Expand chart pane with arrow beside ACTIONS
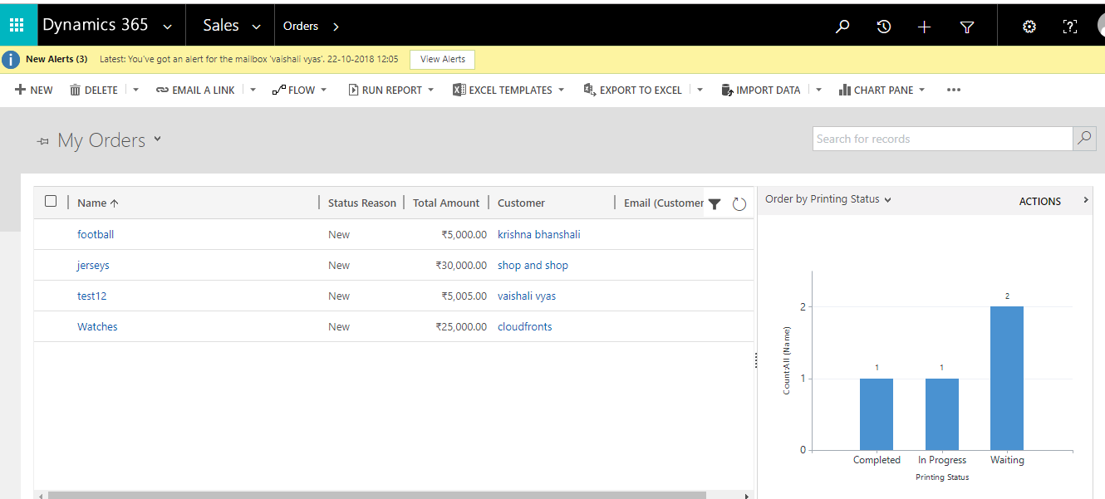The width and height of the screenshot is (1105, 499). pos(1086,200)
